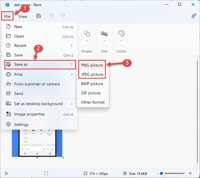Image resolution: width=200 pixels, height=178 pixels.
Task: Save as GIF picture
Action: pos(91,93)
